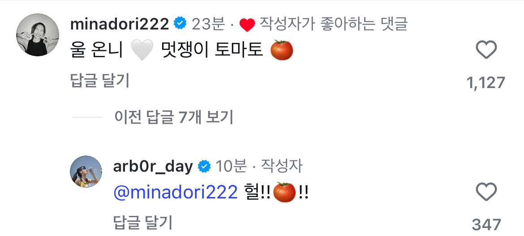This screenshot has height=236, width=524.
Task: Open the arb0r_day username link
Action: tap(153, 166)
